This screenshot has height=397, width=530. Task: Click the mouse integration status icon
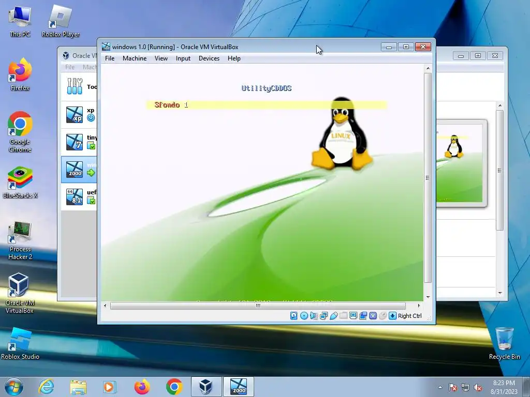click(x=382, y=316)
